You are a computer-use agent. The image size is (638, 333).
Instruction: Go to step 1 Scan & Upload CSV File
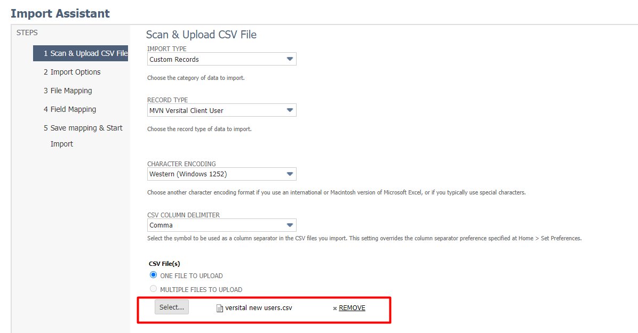pos(85,53)
